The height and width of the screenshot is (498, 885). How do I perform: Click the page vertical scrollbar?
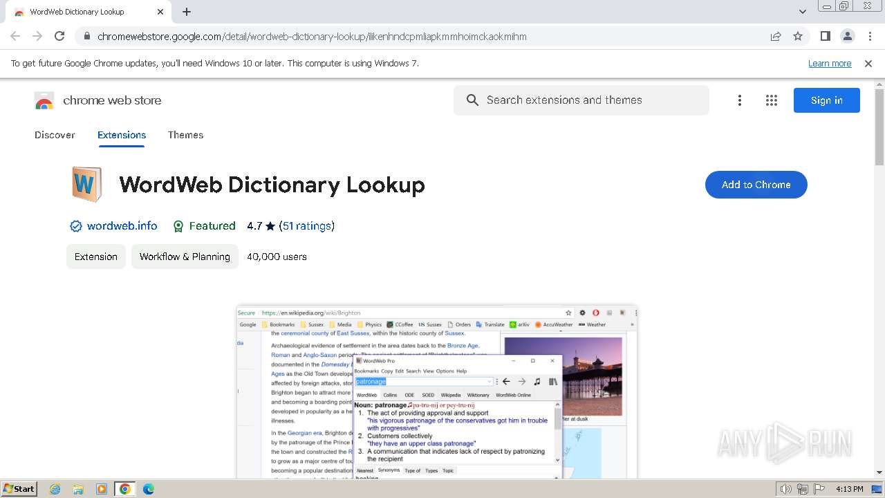879,127
